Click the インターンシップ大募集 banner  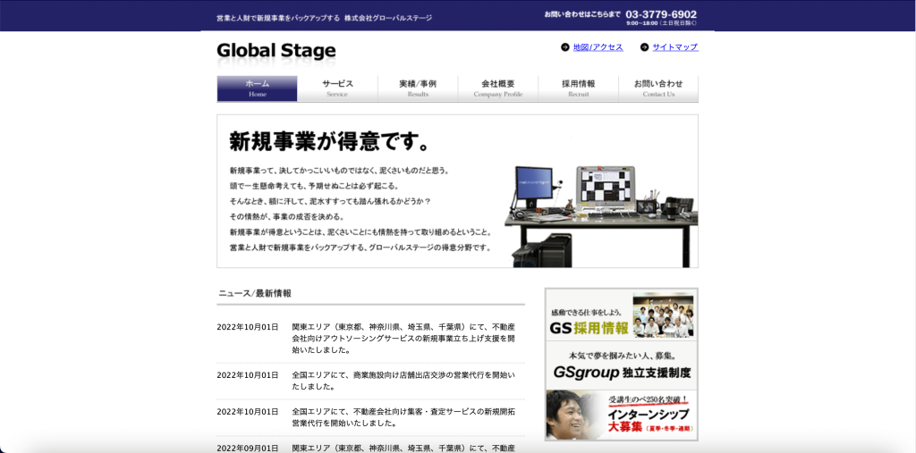pos(621,414)
